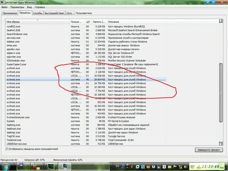Switch to the Службы tab

point(38,13)
